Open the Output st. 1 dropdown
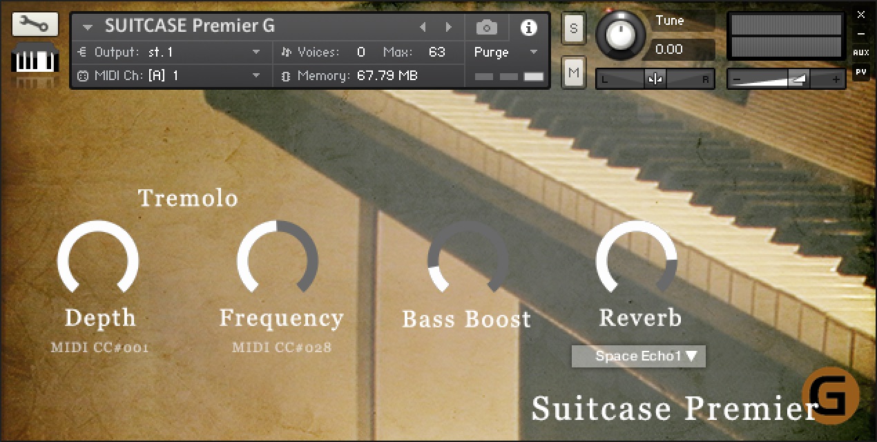This screenshot has width=877, height=442. click(256, 52)
